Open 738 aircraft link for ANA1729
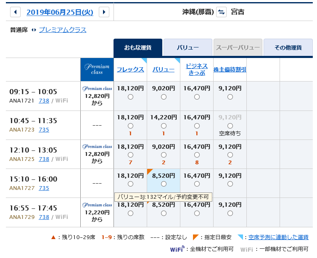This screenshot has height=258, width=317. point(44,217)
